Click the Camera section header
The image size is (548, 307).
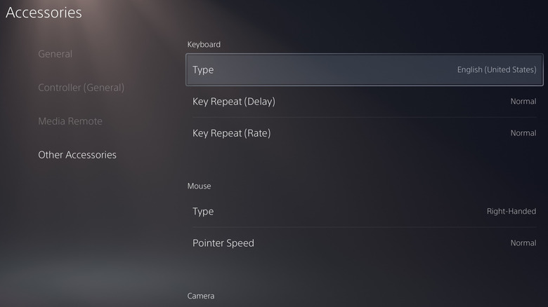click(x=201, y=296)
